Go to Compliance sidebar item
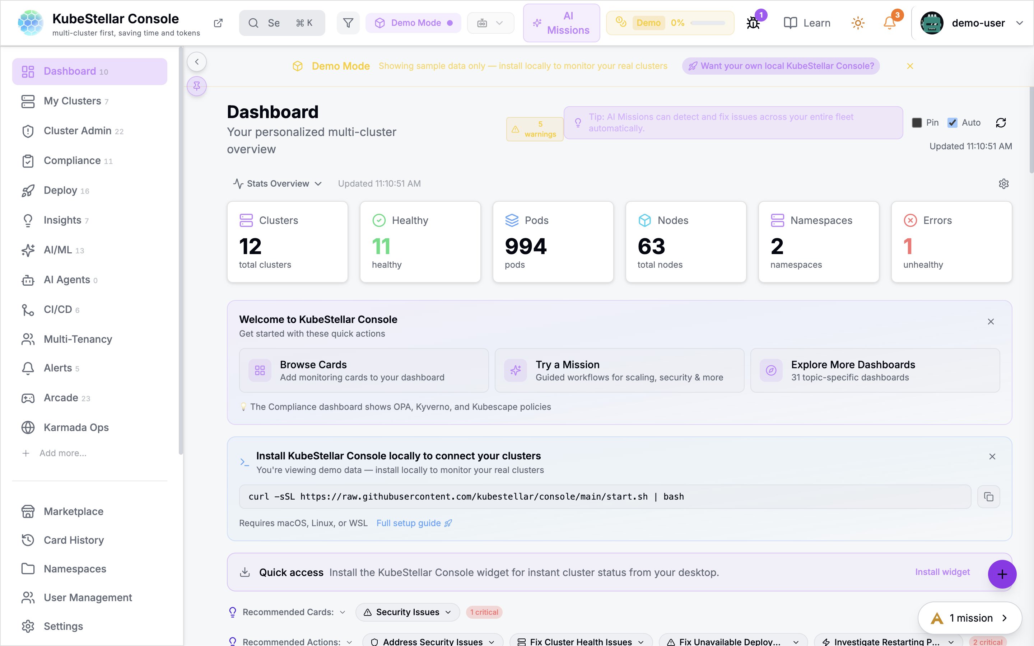The height and width of the screenshot is (646, 1034). [x=72, y=161]
